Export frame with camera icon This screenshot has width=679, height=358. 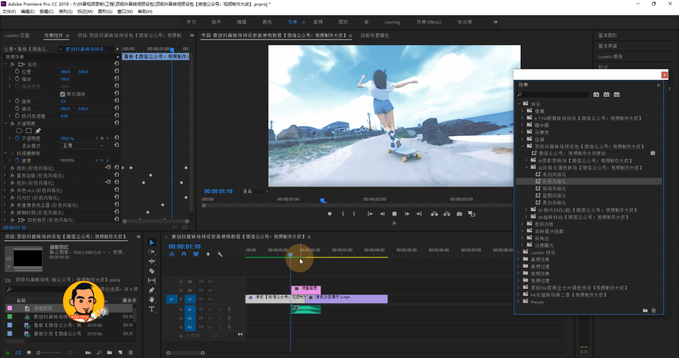pos(459,214)
